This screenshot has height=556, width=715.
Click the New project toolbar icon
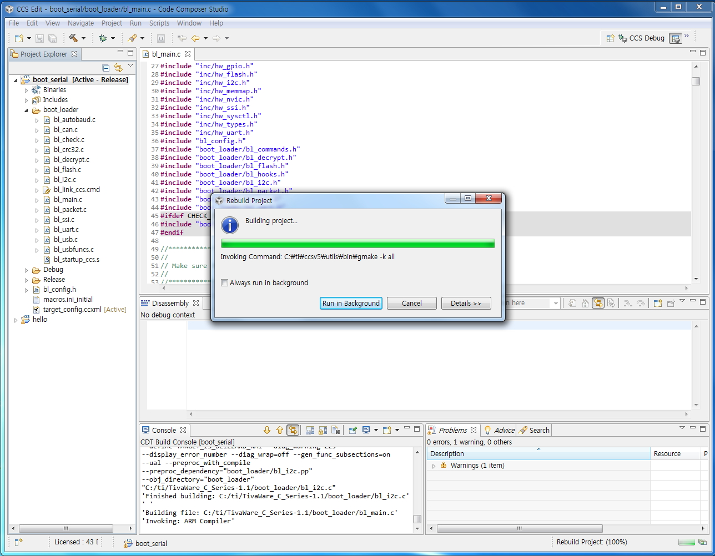(x=19, y=38)
